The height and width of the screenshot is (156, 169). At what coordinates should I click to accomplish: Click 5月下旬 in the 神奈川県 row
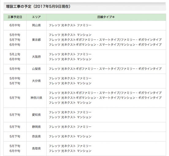pos(15,98)
